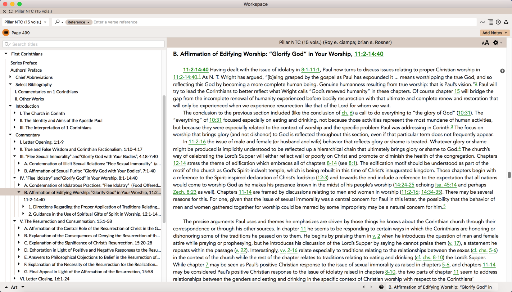Viewport: 512px width, 292px height.
Task: Open footnote 2 superscript marker
Action: tap(476, 83)
